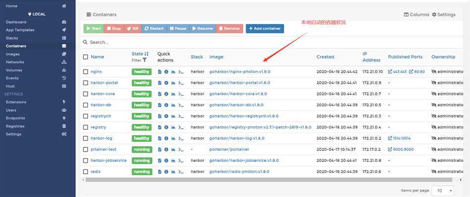Check the registryctl container checkbox
This screenshot has width=470, height=197.
pyautogui.click(x=85, y=116)
